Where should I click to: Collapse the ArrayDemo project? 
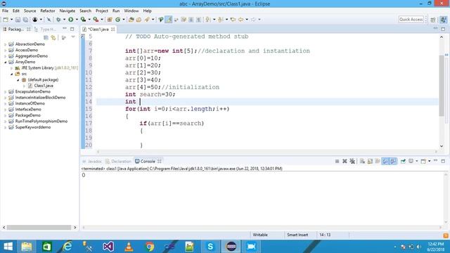(5, 62)
